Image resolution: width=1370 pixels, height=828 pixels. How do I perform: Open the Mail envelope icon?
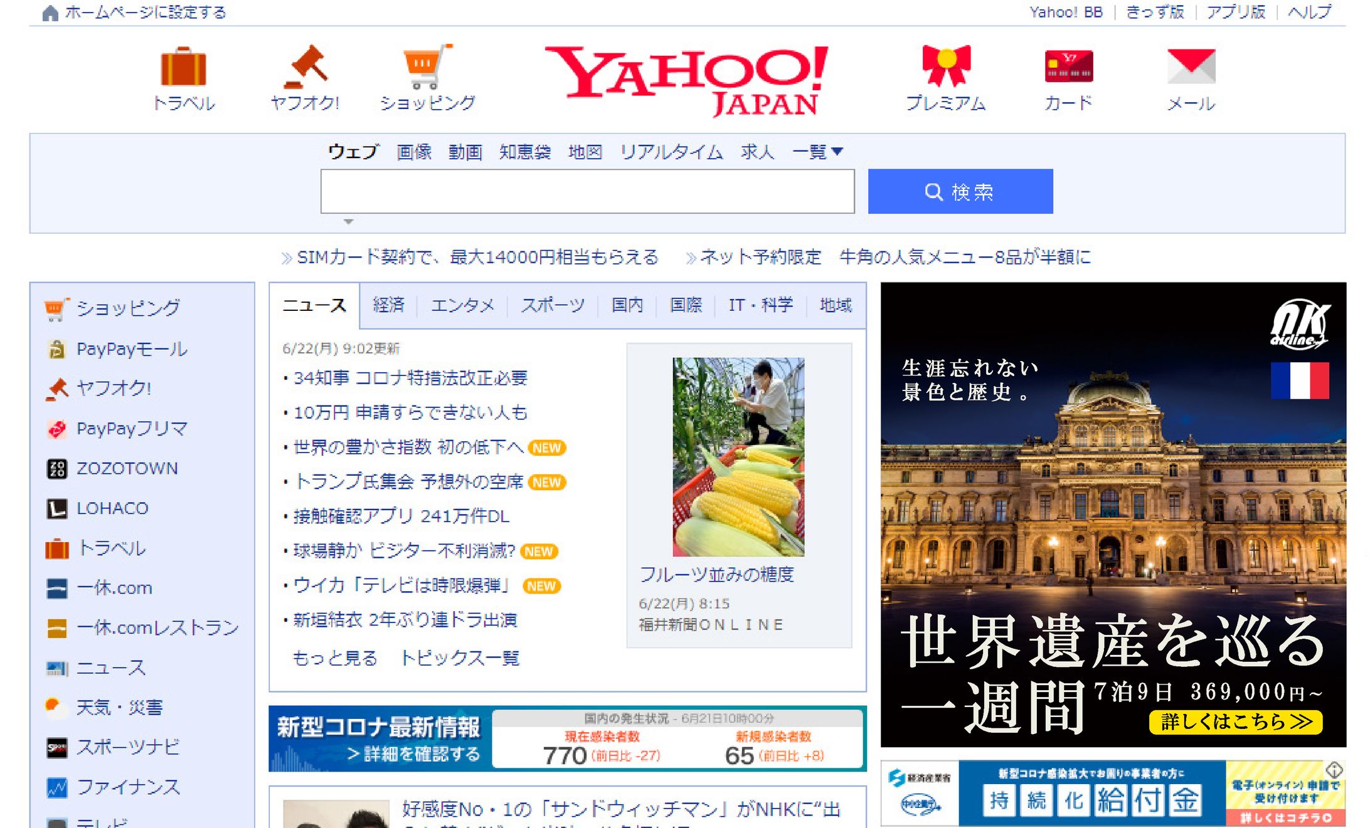point(1191,66)
